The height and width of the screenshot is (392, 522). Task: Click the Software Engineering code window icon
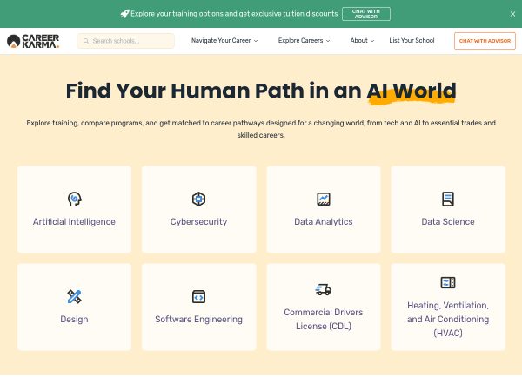pyautogui.click(x=198, y=296)
